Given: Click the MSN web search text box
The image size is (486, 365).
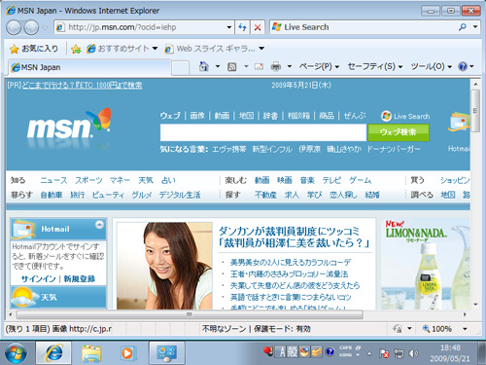Looking at the screenshot, I should click(263, 132).
